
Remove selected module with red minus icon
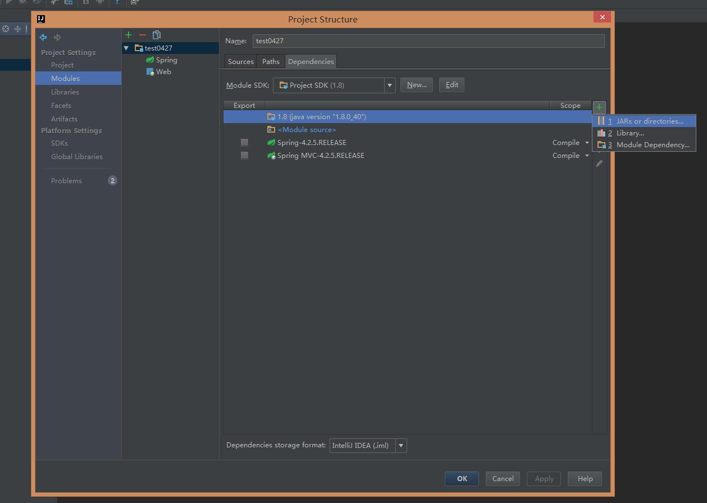143,35
